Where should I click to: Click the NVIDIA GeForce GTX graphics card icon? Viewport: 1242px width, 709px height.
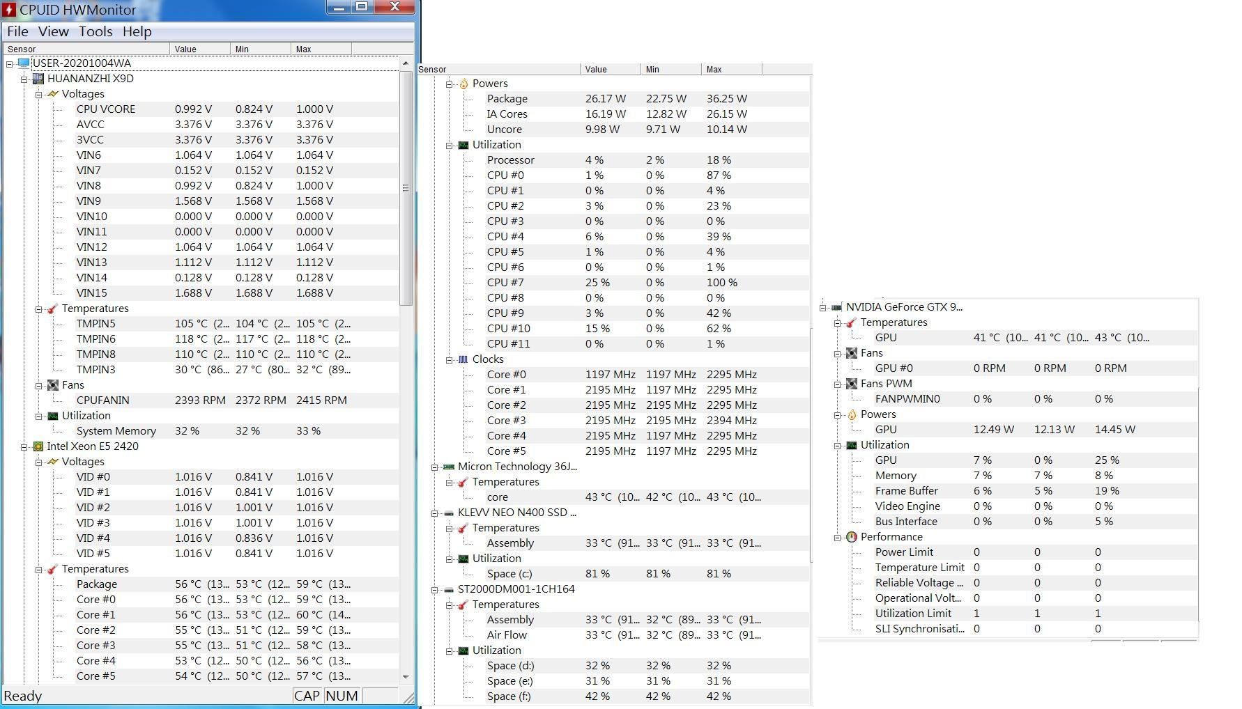tap(837, 307)
